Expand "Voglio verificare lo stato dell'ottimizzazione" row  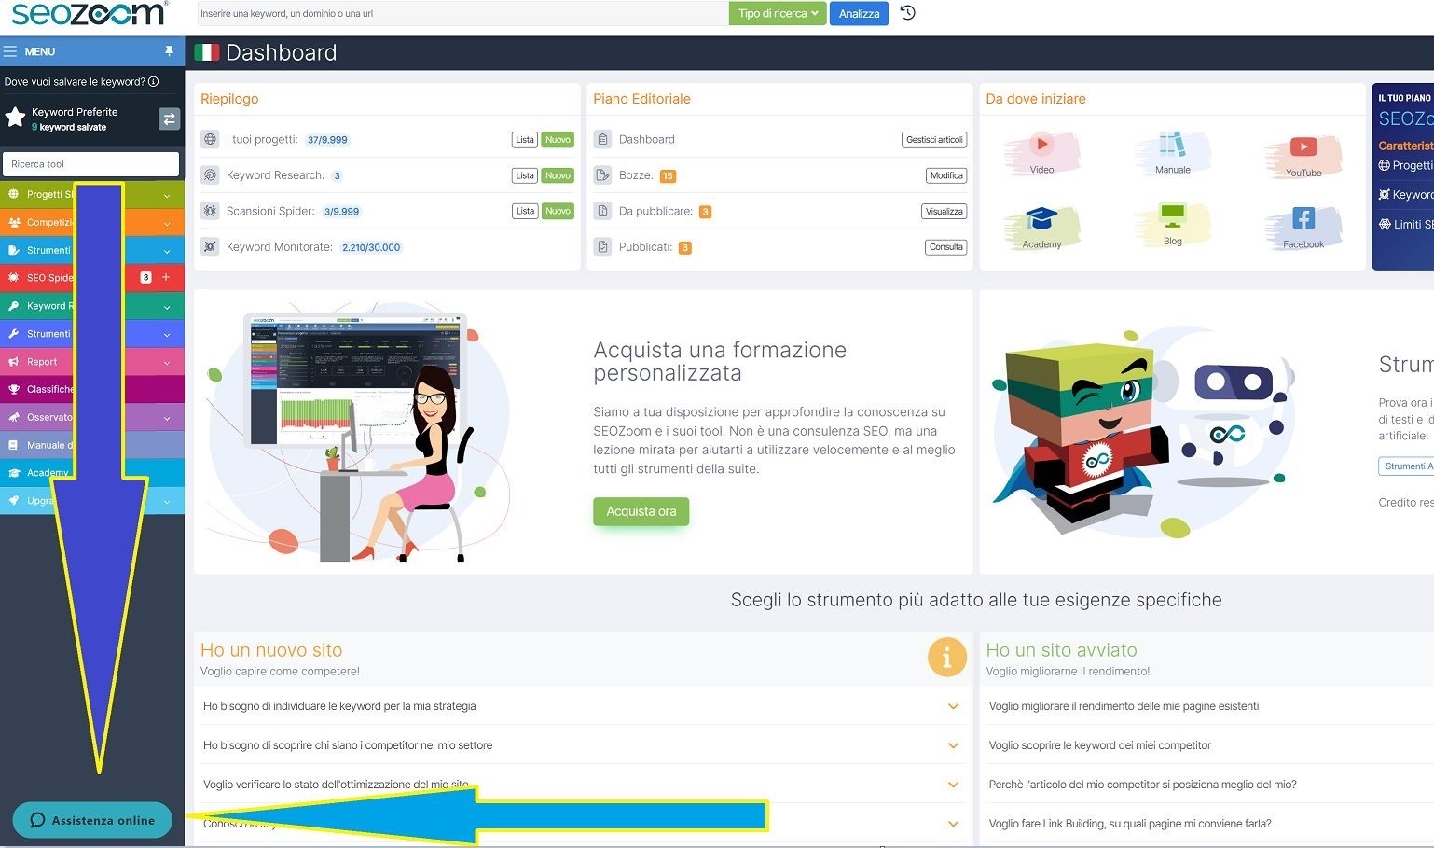(x=581, y=785)
